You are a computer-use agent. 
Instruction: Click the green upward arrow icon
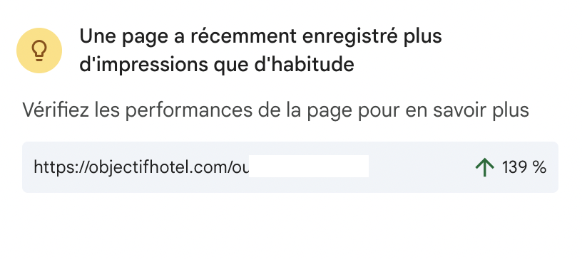(x=485, y=167)
